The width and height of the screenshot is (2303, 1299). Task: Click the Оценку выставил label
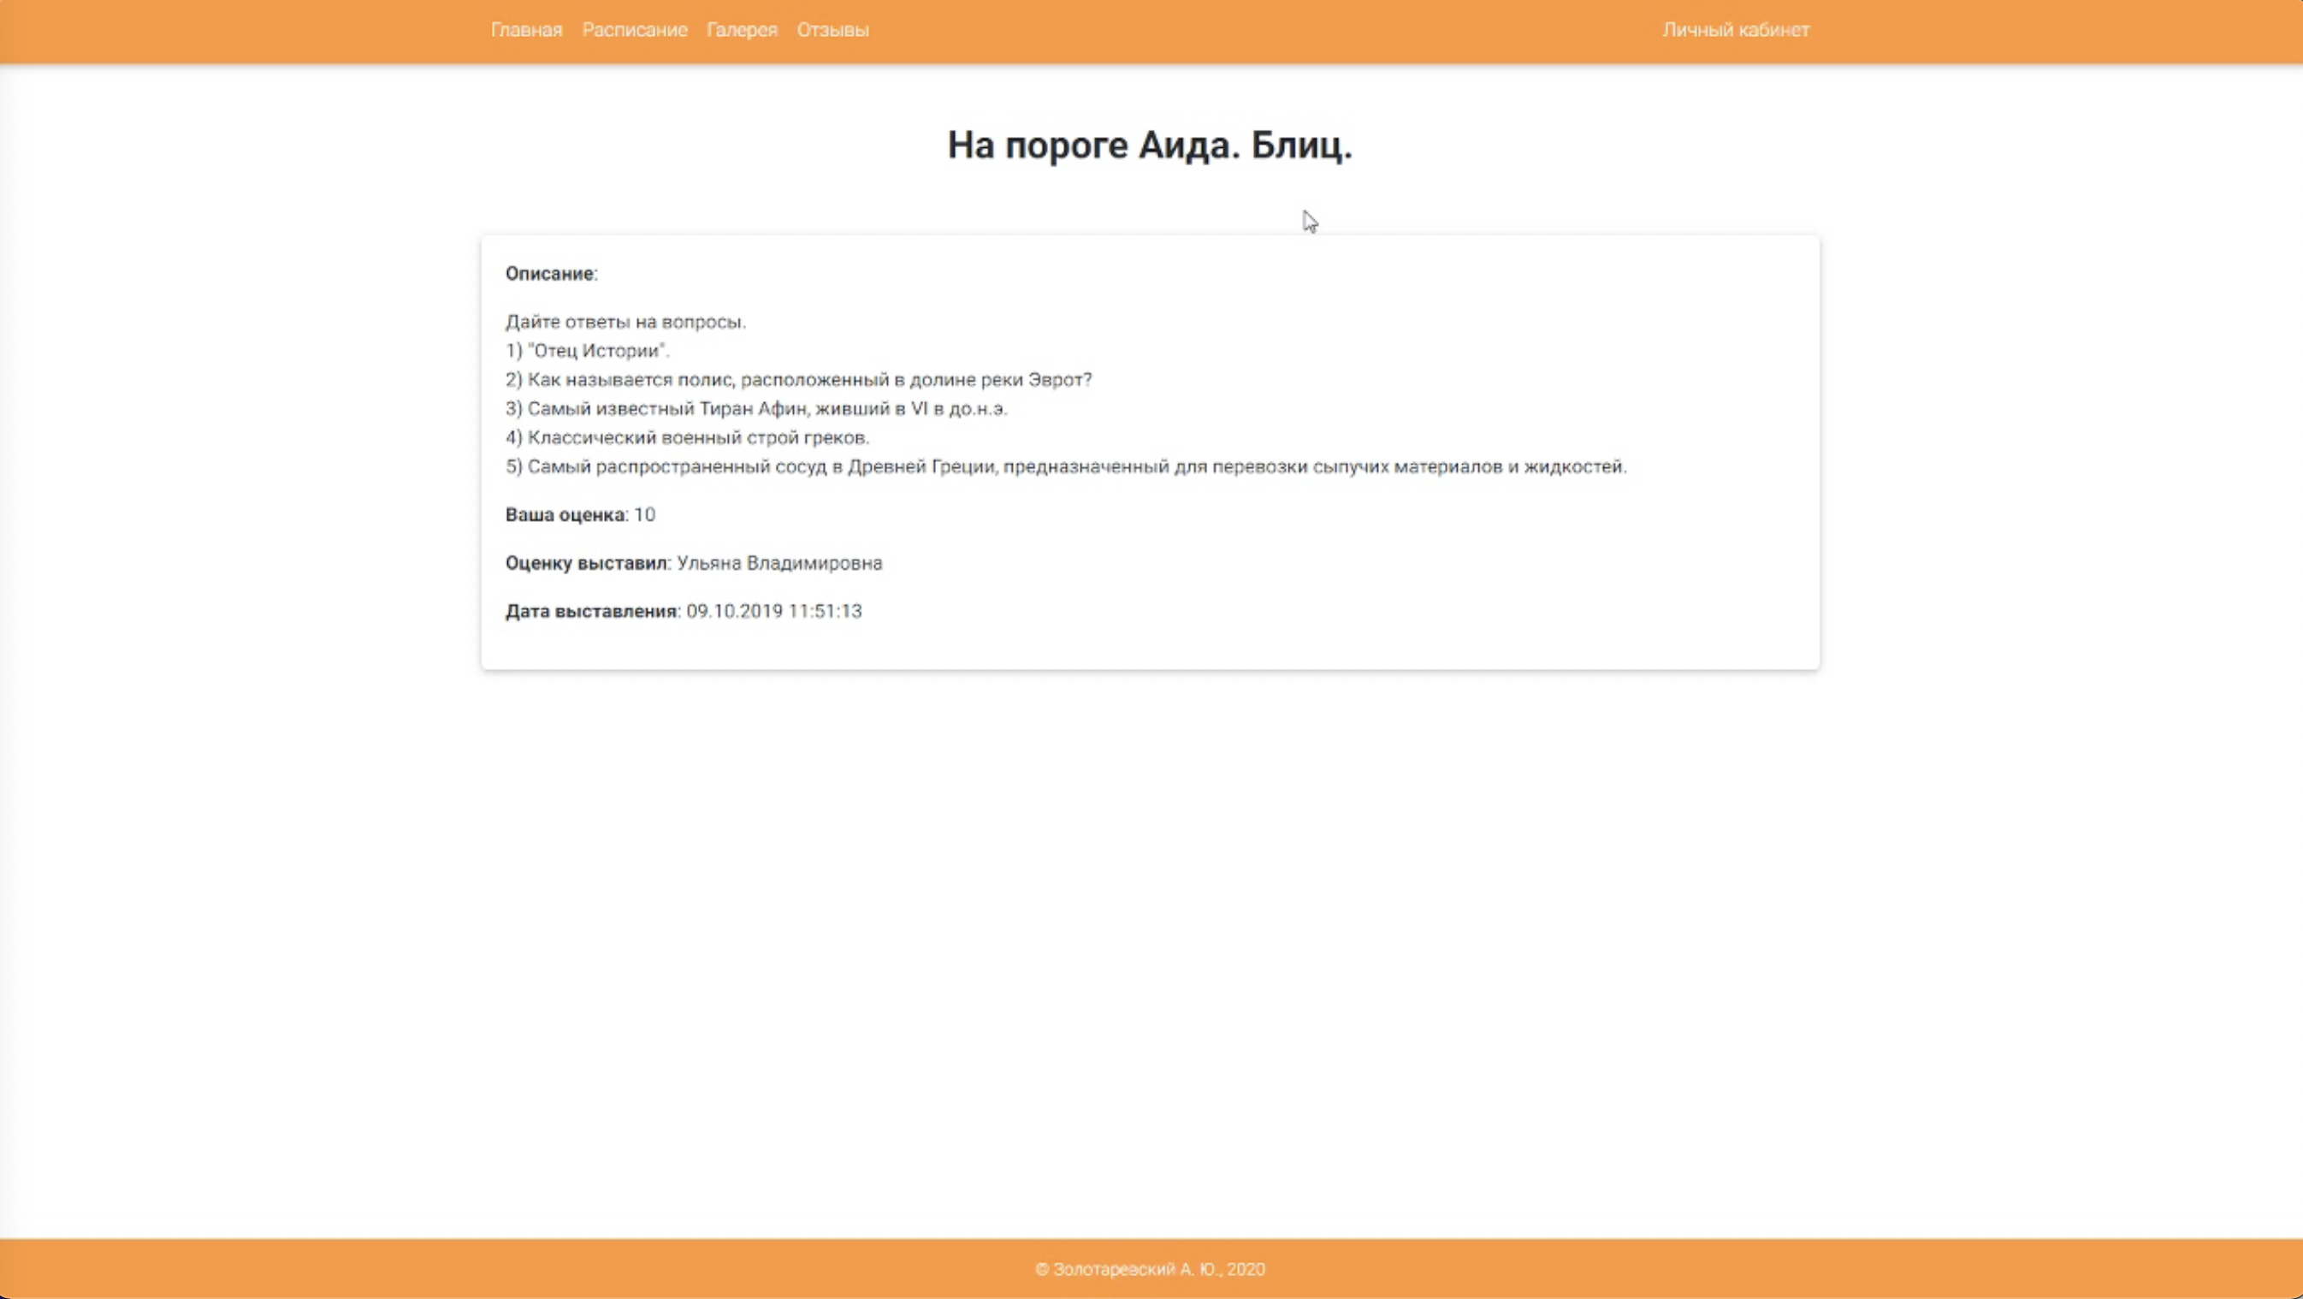point(587,563)
